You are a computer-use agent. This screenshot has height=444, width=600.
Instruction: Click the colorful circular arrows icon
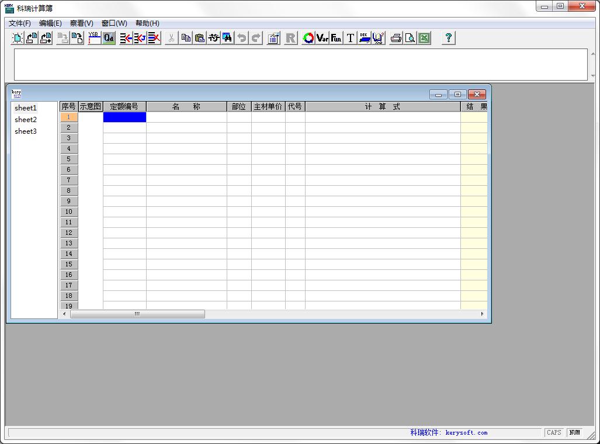point(308,38)
